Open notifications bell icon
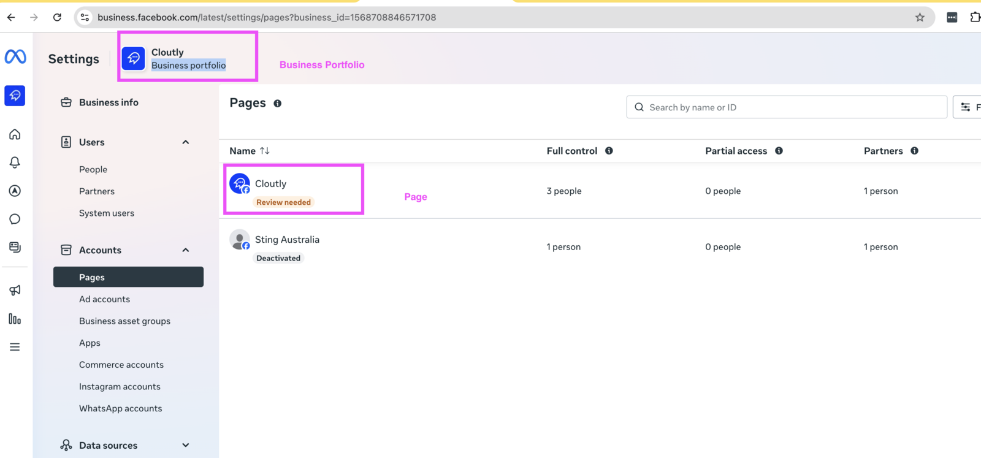The height and width of the screenshot is (458, 981). (15, 162)
